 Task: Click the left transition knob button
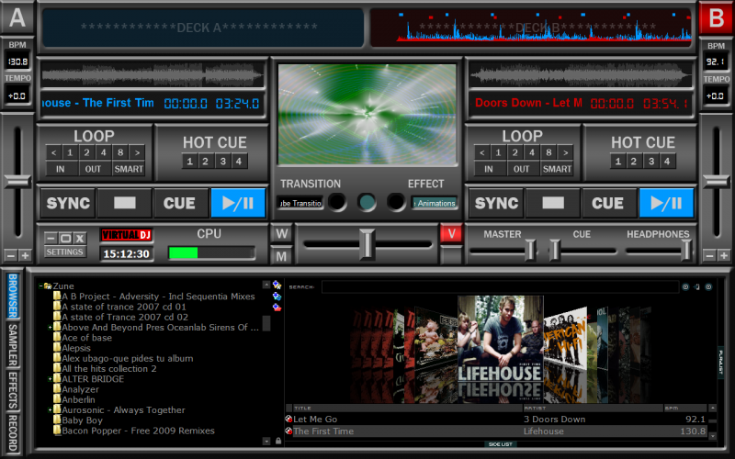click(337, 202)
